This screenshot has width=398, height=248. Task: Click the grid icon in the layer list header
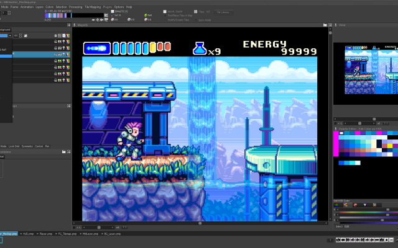point(60,36)
